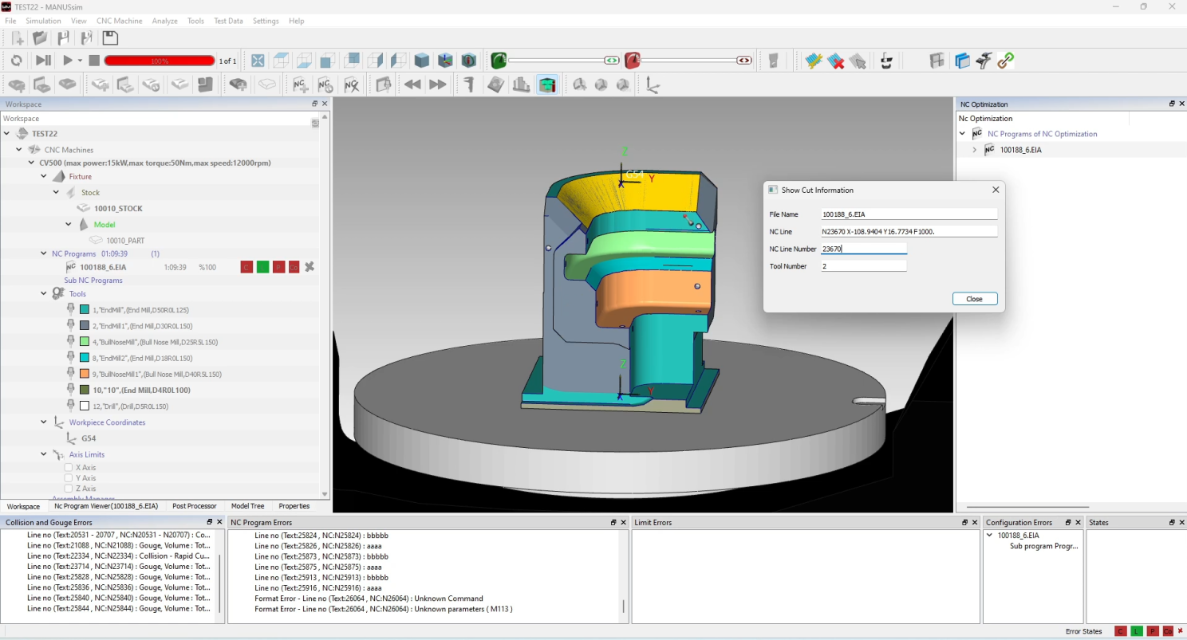Click the orange swatch for tool 9 BullNoseMill1
This screenshot has height=640, width=1187.
coord(85,374)
